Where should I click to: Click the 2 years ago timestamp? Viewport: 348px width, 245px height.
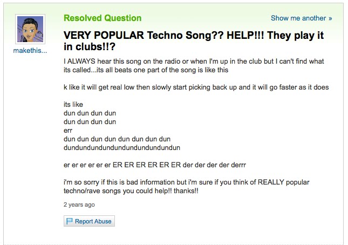click(x=79, y=205)
